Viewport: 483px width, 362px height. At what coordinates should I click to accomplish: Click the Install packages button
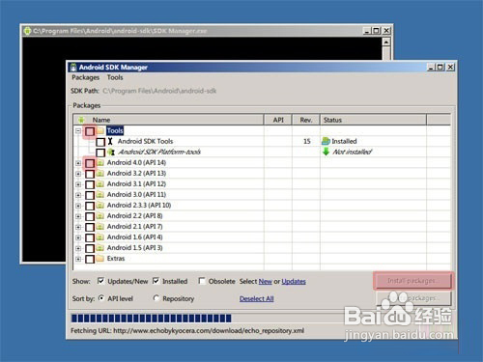(413, 281)
